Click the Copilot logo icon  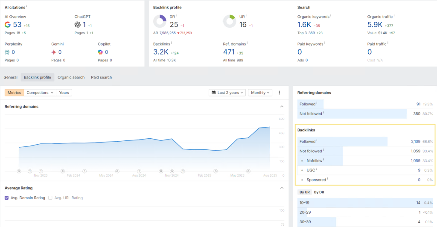pyautogui.click(x=100, y=52)
